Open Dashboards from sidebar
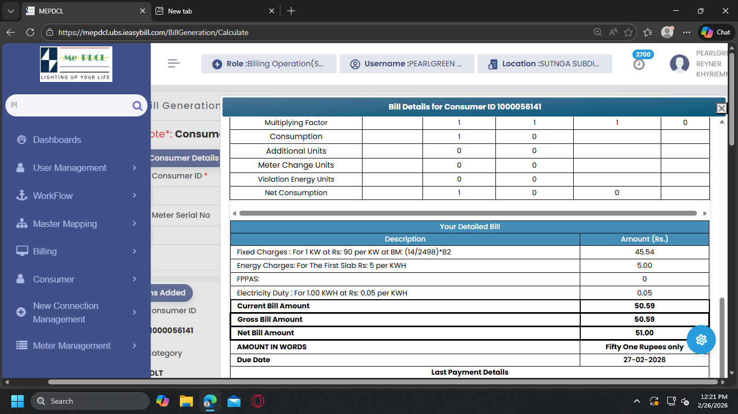The image size is (738, 414). (x=57, y=140)
